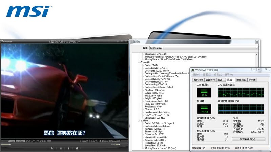Select the 'Display Aspect ratio : 4/3' row

pos(156,101)
